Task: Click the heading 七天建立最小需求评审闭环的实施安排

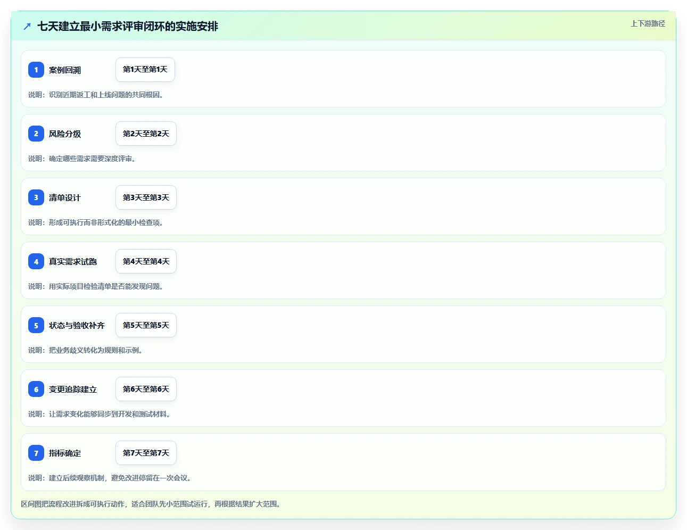Action: (x=128, y=26)
